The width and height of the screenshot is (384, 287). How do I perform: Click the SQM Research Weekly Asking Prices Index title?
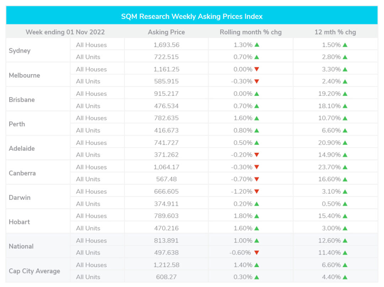(x=192, y=16)
